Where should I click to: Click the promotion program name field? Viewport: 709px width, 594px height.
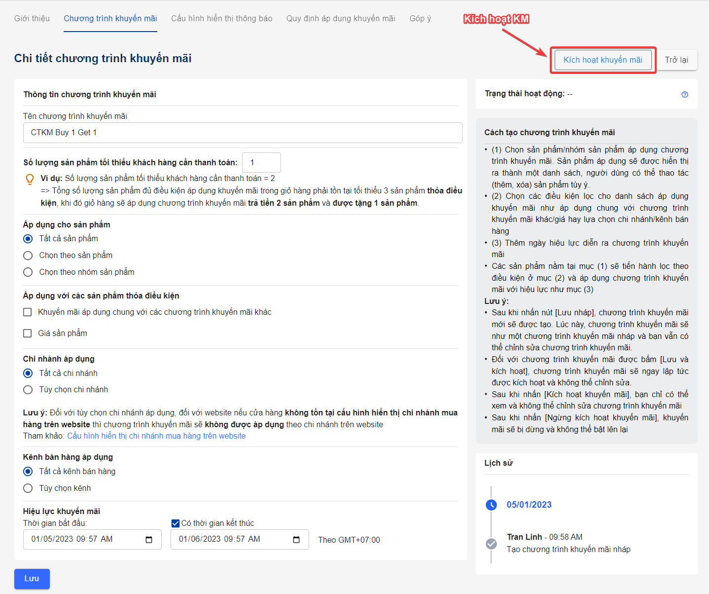point(243,133)
